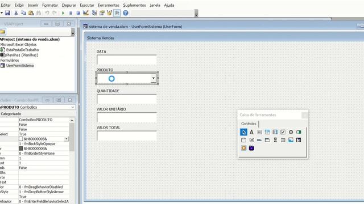
Task: Open Find with the binoculars icon
Action: click(x=39, y=13)
